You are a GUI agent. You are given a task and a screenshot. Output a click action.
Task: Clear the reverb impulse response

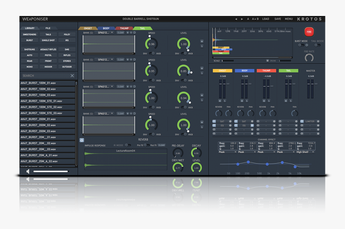(162, 145)
